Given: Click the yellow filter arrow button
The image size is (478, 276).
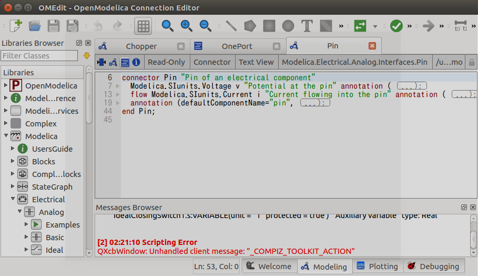Looking at the screenshot, I should [87, 55].
